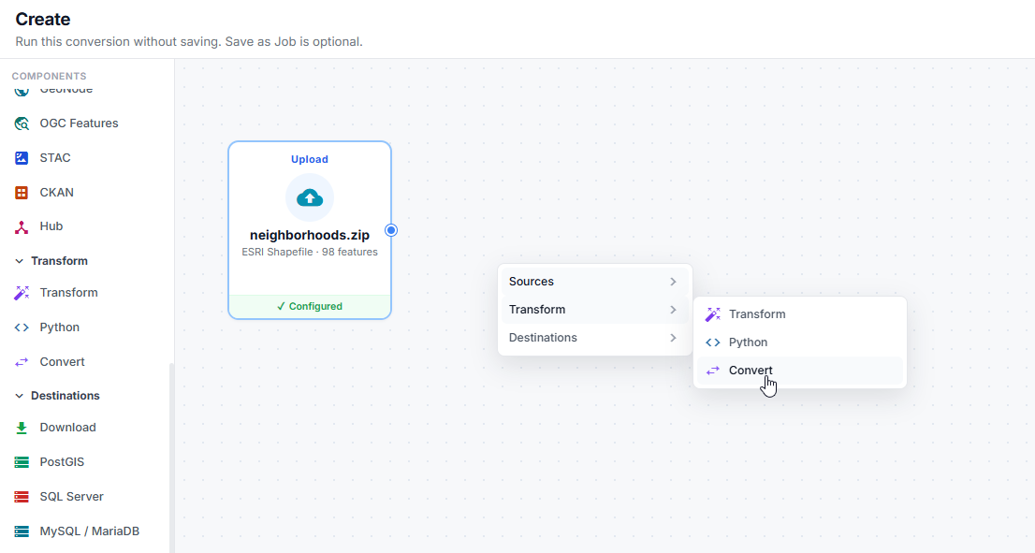The image size is (1035, 553).
Task: Open Destinations in the context menu
Action: click(595, 338)
